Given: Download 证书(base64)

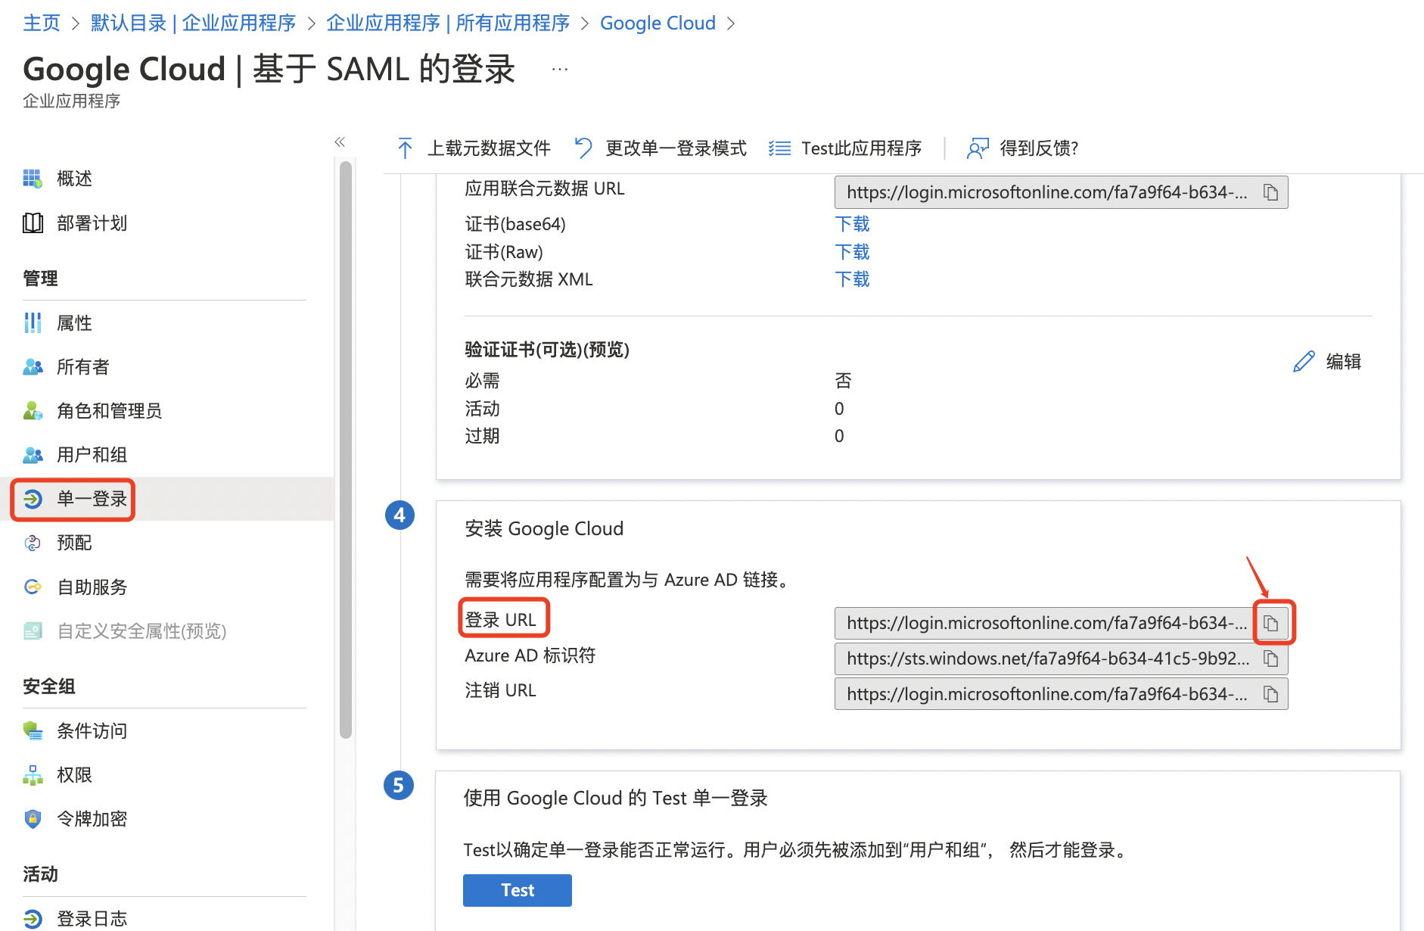Looking at the screenshot, I should click(x=852, y=224).
